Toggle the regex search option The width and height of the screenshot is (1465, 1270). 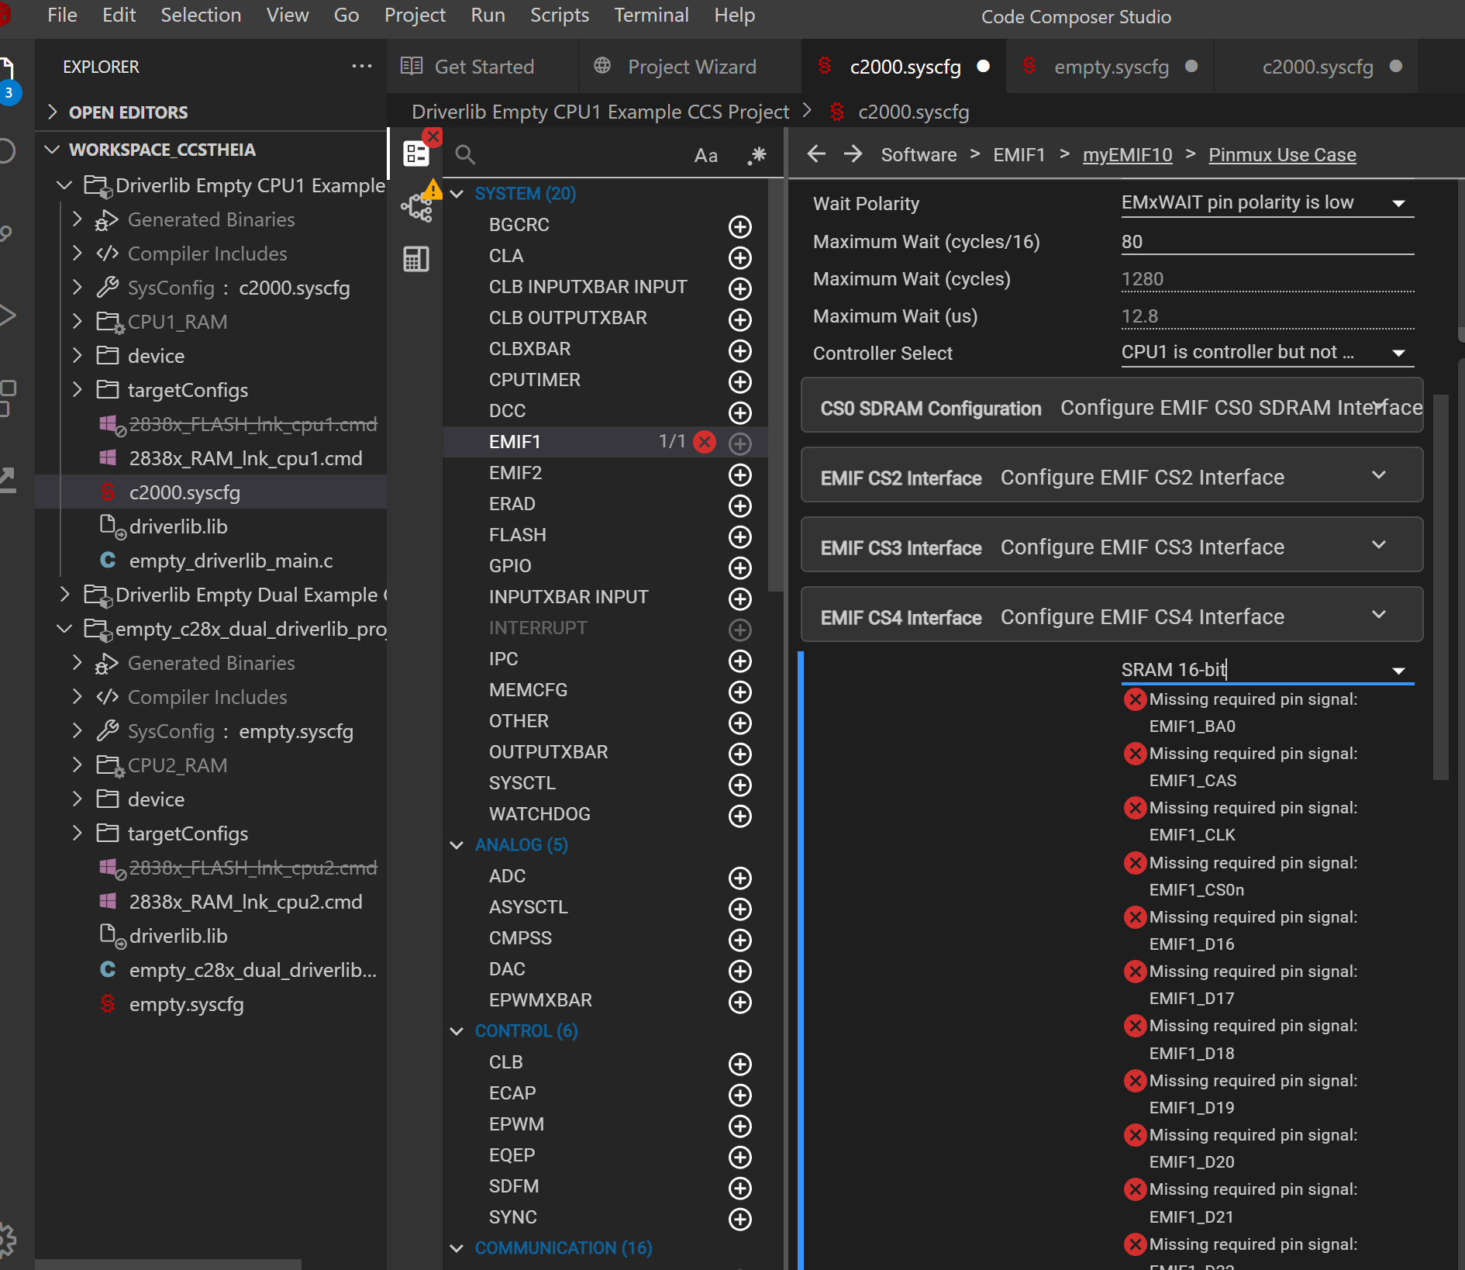click(x=757, y=156)
